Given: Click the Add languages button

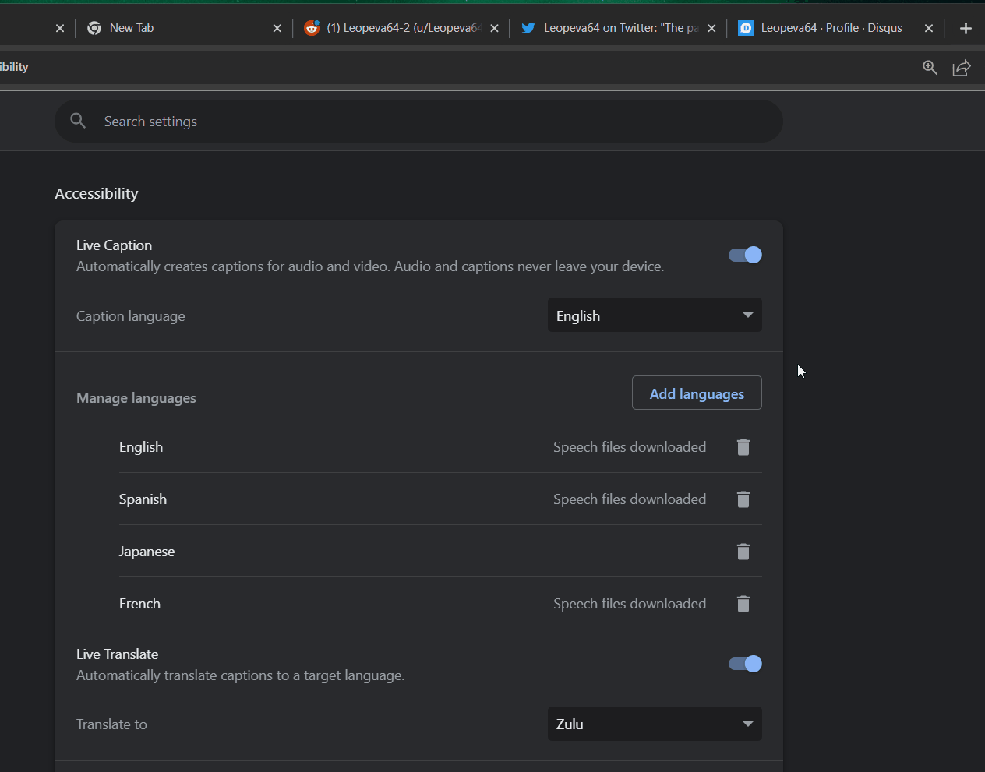Looking at the screenshot, I should (x=696, y=393).
